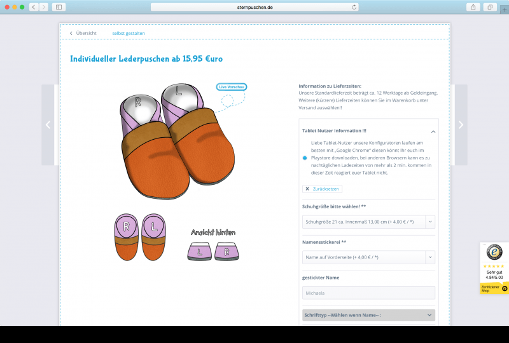Click the Sehr gut 4.84/5.00 rating

point(494,274)
